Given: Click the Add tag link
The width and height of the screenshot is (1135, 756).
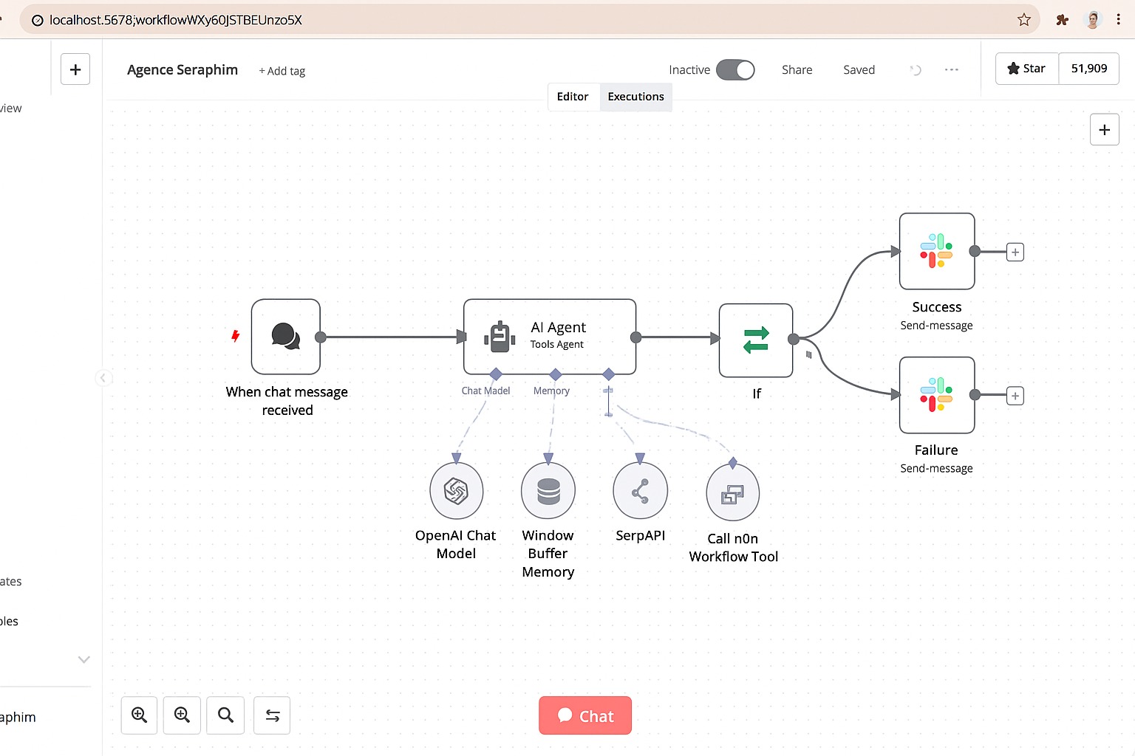Looking at the screenshot, I should point(282,70).
